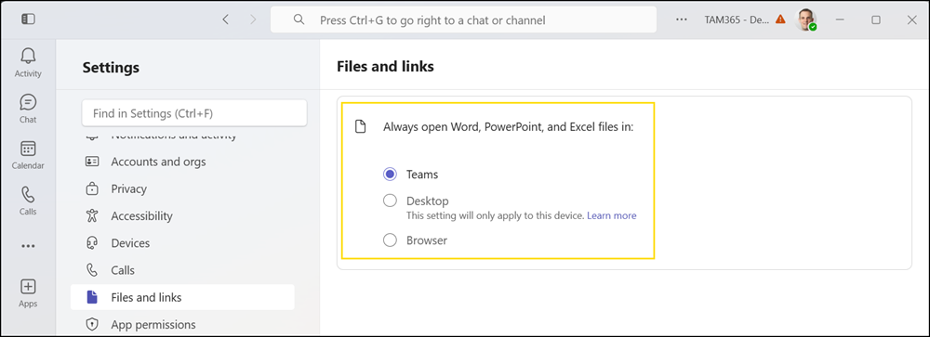
Task: Click the Devices headset icon
Action: pyautogui.click(x=92, y=243)
